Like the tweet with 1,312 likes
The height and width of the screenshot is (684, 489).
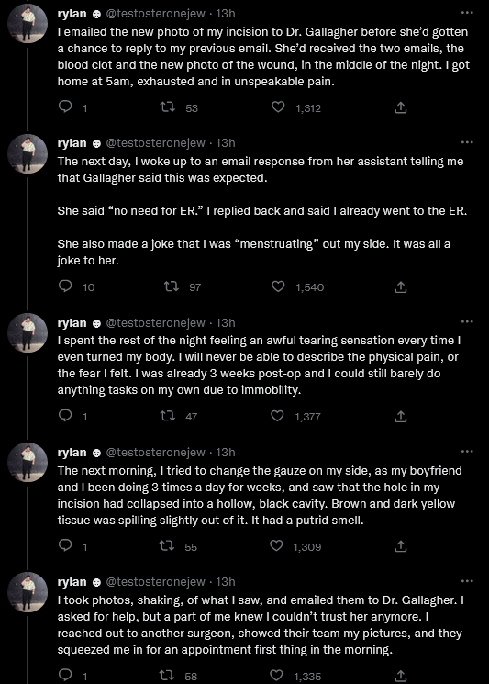[278, 107]
